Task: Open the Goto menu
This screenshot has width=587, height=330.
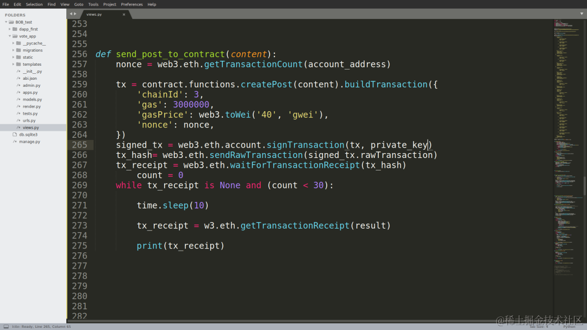Action: [79, 4]
